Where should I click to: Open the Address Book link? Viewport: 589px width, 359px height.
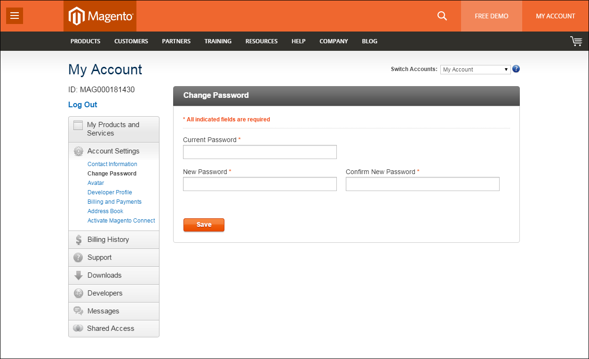click(105, 211)
